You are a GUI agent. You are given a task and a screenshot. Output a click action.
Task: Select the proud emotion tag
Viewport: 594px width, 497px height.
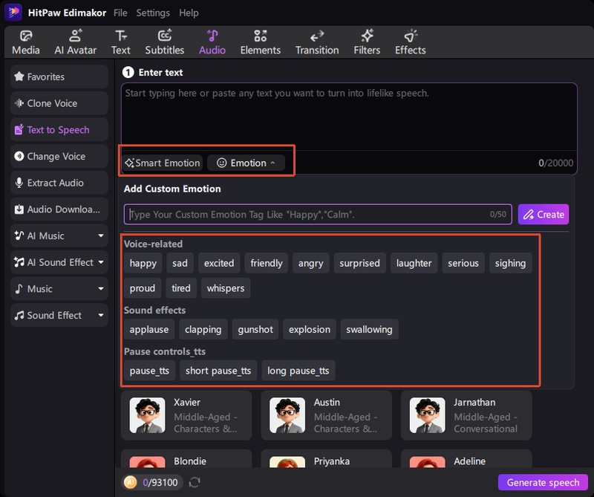click(x=143, y=288)
